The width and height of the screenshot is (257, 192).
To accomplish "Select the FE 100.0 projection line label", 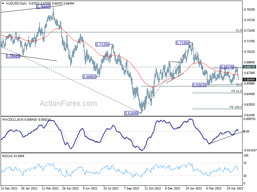I will pyautogui.click(x=236, y=107).
